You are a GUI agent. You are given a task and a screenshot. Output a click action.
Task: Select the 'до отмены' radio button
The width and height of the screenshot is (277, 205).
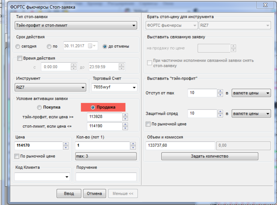105,47
